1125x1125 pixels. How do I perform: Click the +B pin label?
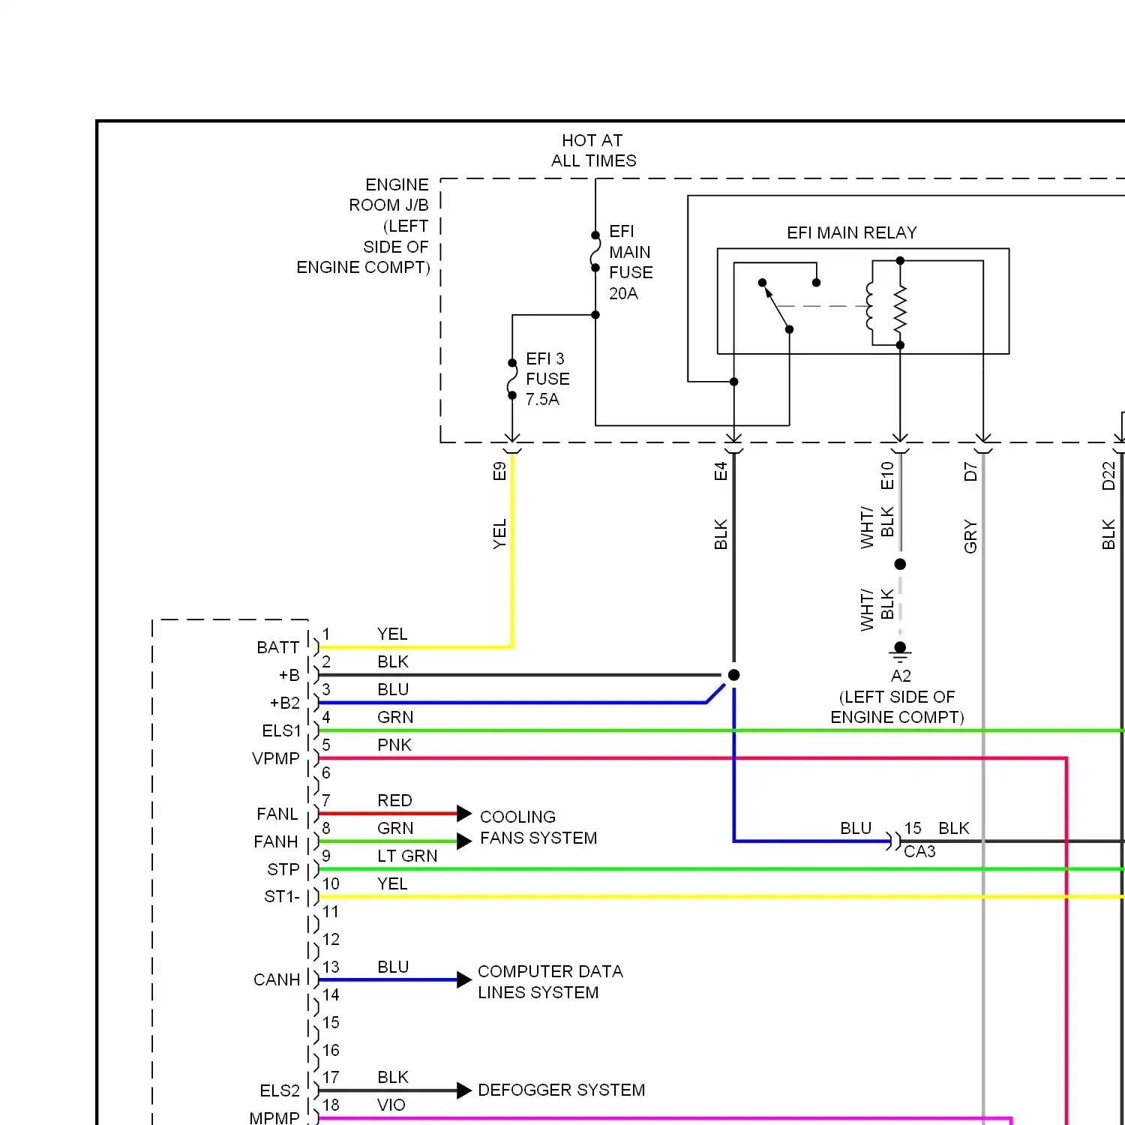[289, 675]
